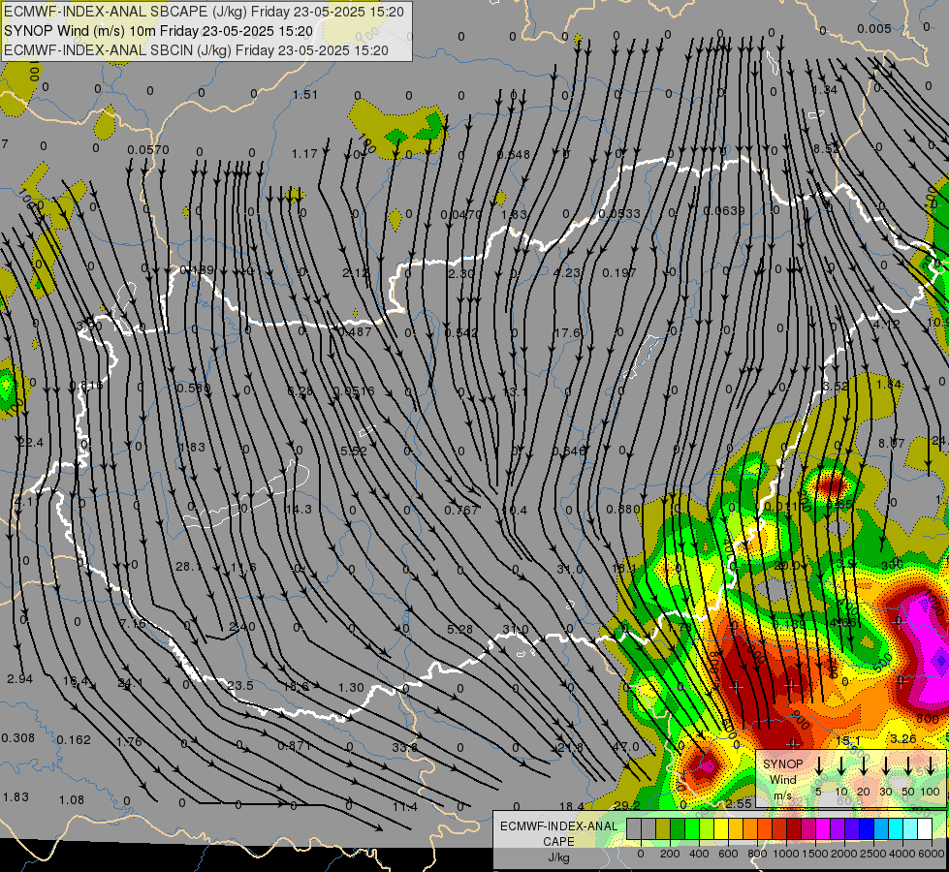Pick the dark red swatch in the CAPE colorbar
949x872 pixels.
(794, 828)
